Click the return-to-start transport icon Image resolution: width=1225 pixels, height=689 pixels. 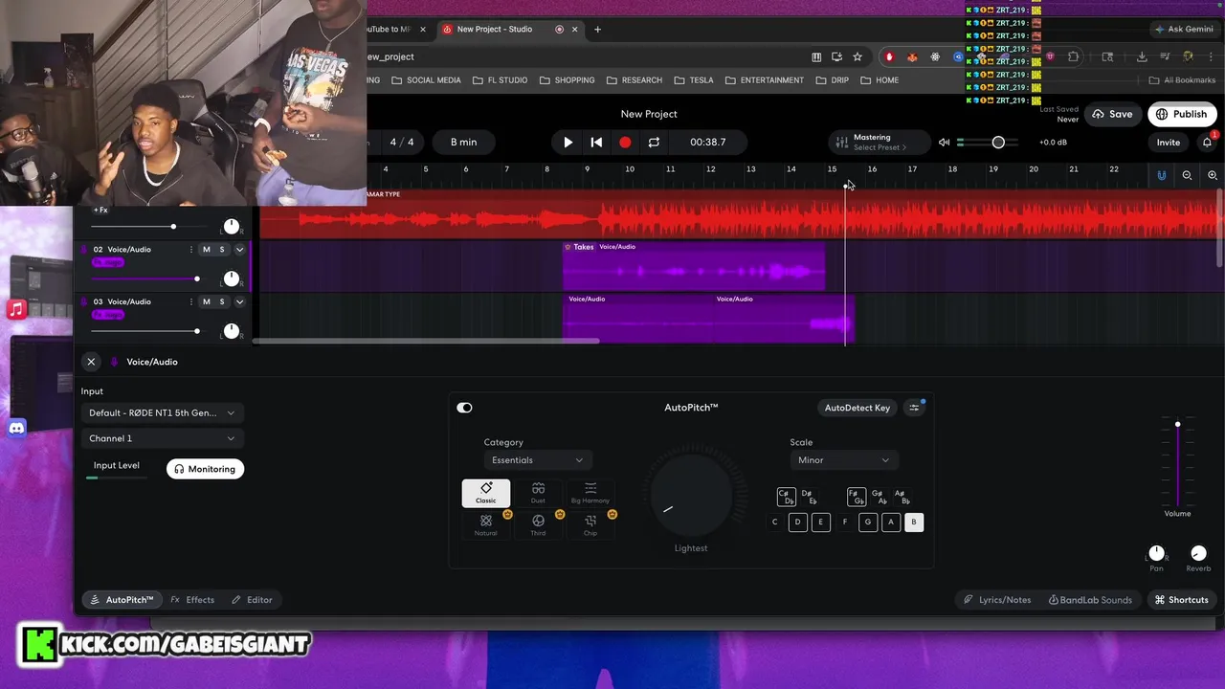[596, 142]
